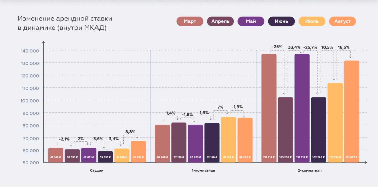Click the 2-комнатная axis label
The image size is (378, 187).
tap(310, 170)
